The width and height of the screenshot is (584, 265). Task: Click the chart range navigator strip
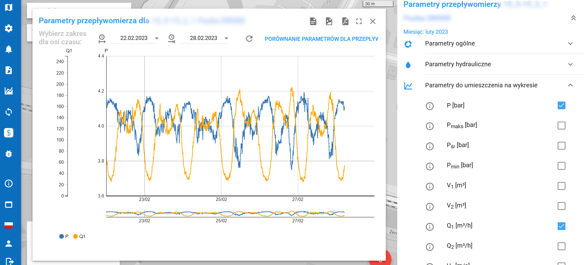click(x=225, y=213)
